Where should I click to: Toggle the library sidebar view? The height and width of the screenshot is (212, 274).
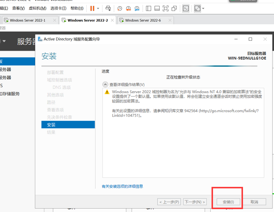pyautogui.click(x=148, y=8)
